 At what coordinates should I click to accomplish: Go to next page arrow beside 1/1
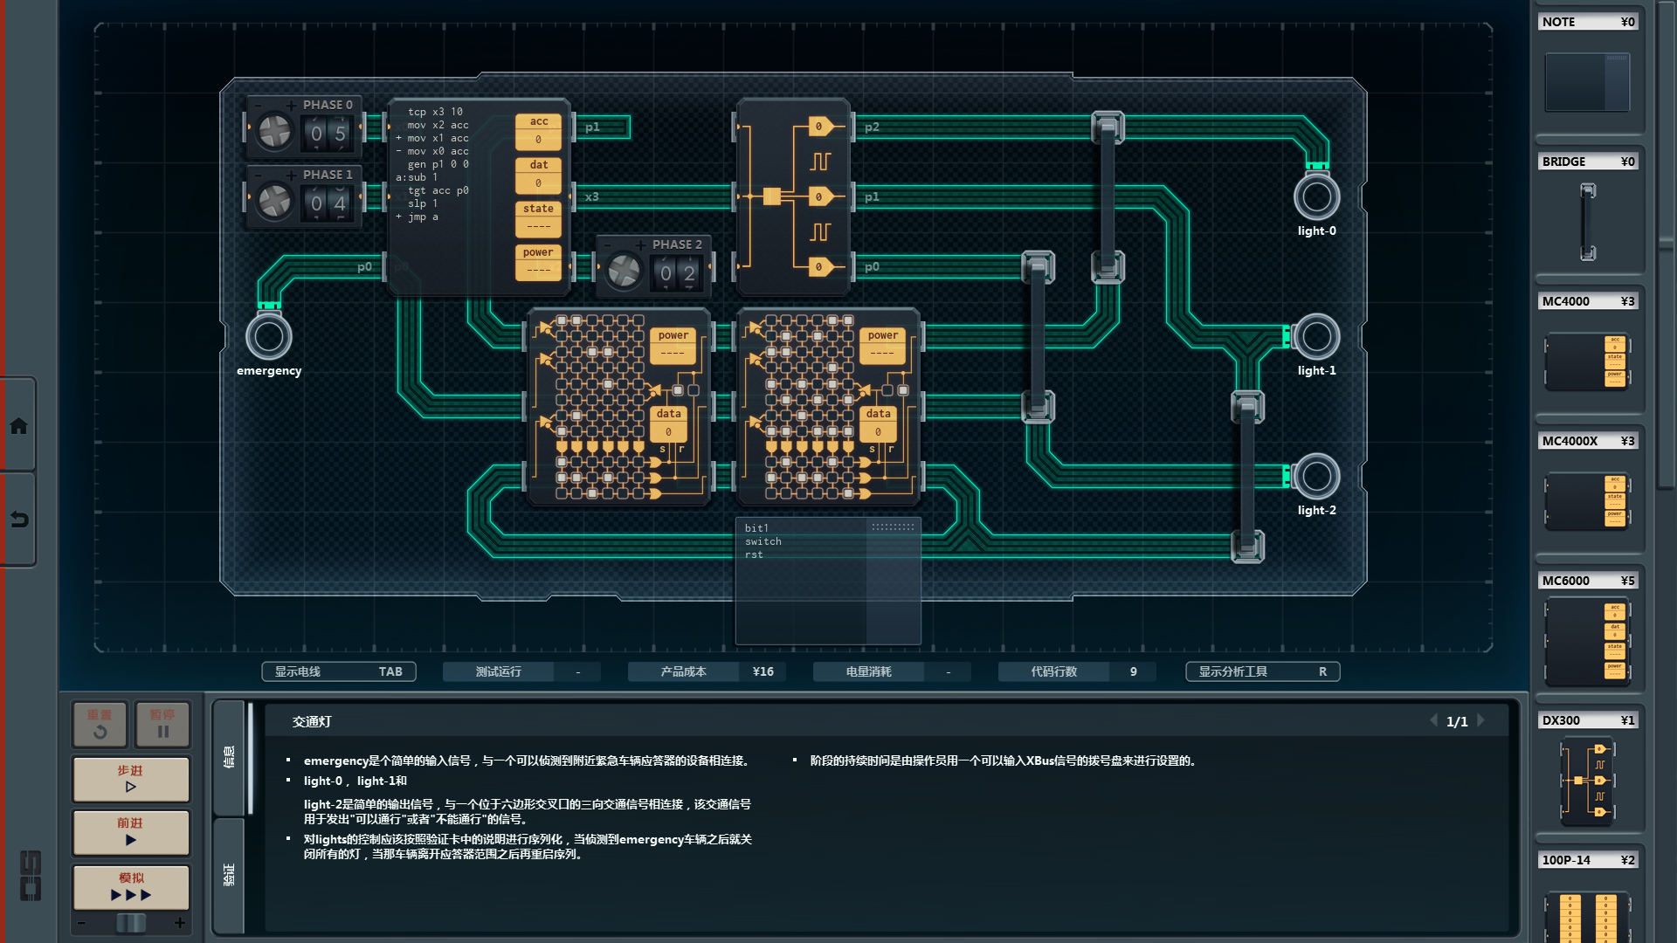click(x=1481, y=720)
